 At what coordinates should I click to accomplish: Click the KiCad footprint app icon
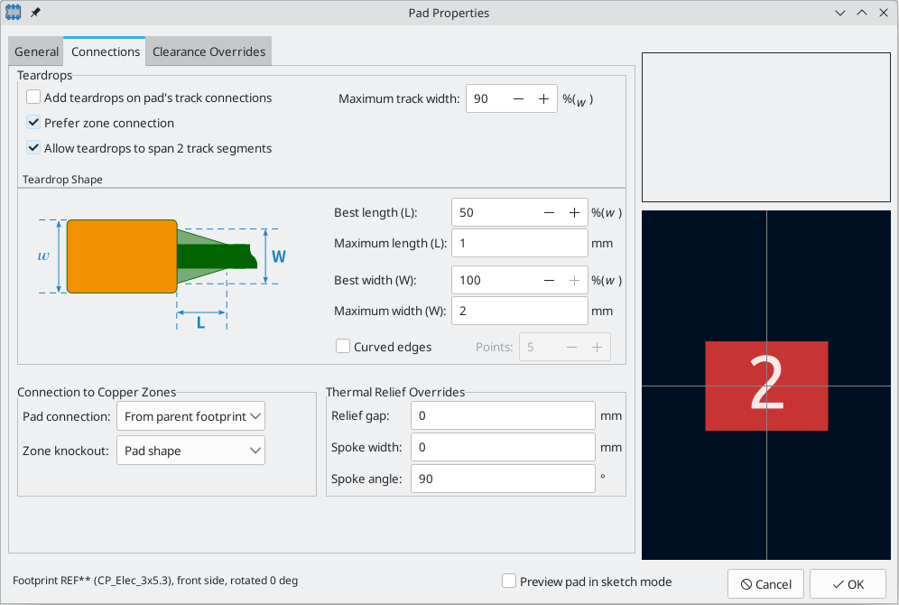coord(14,12)
